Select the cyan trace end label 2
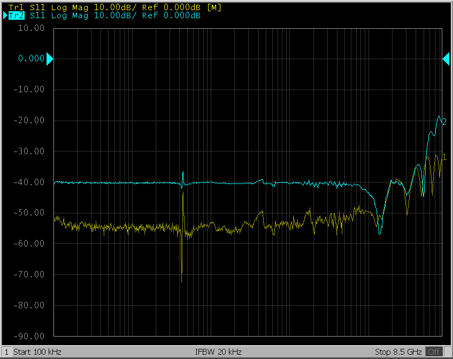This screenshot has width=453, height=359. 444,122
